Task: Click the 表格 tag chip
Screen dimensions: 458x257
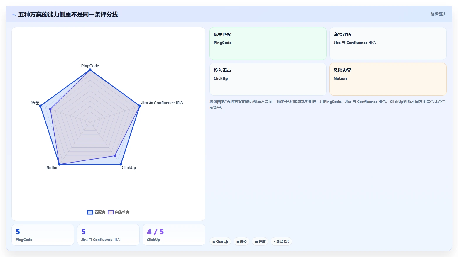Action: click(241, 241)
